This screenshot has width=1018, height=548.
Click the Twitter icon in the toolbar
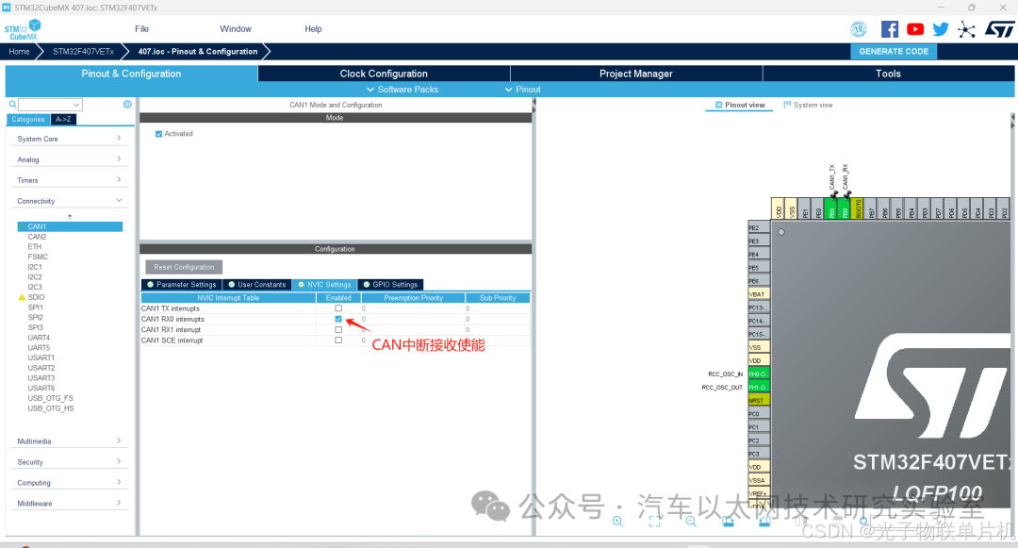click(x=941, y=29)
